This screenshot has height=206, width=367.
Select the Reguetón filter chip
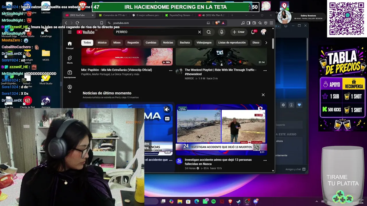click(133, 43)
